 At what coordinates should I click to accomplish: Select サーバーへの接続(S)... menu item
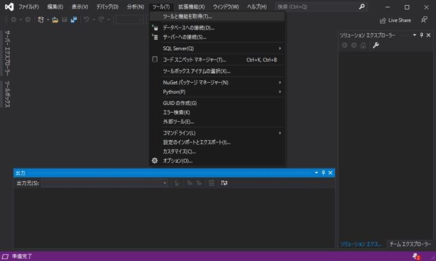(x=217, y=37)
